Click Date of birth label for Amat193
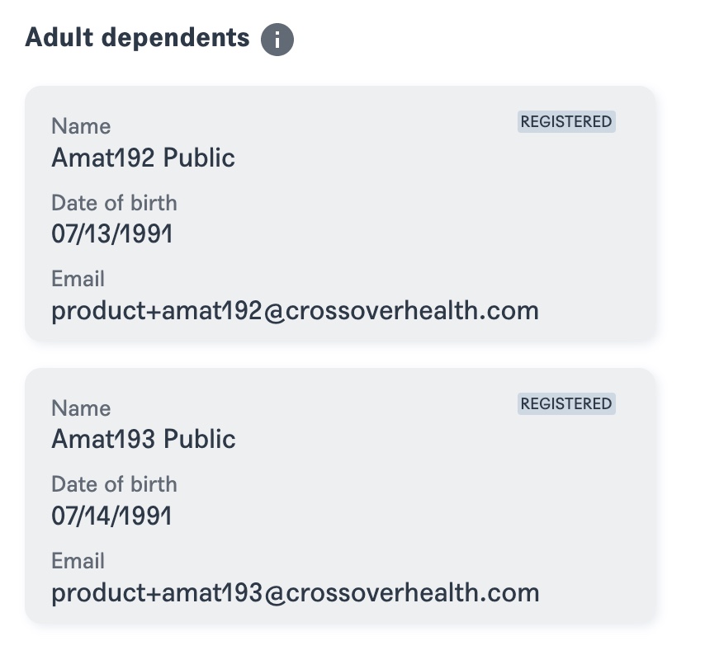Viewport: 705px width, 655px height. pyautogui.click(x=114, y=484)
